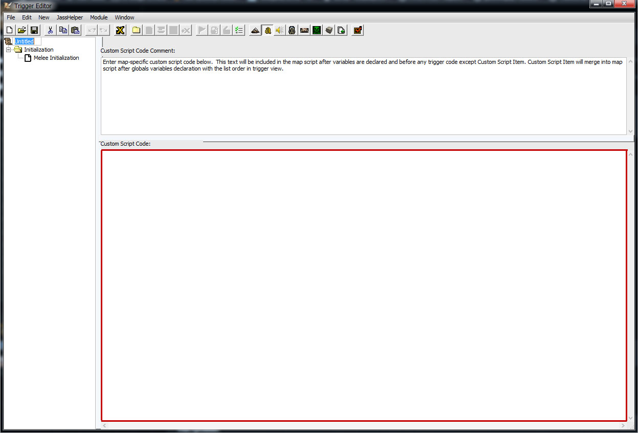Click the Cut scissors icon

[x=50, y=30]
